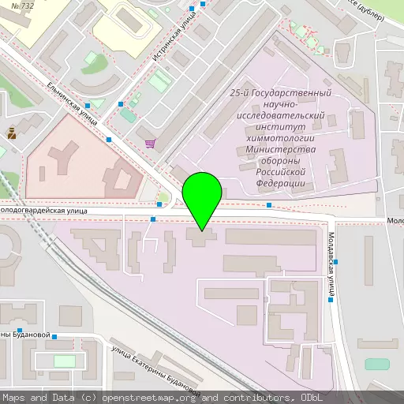The width and height of the screenshot is (404, 404).
Task: Click bus stop at Ельнинская and Молодогвардейская corner park
Action: pos(159,204)
